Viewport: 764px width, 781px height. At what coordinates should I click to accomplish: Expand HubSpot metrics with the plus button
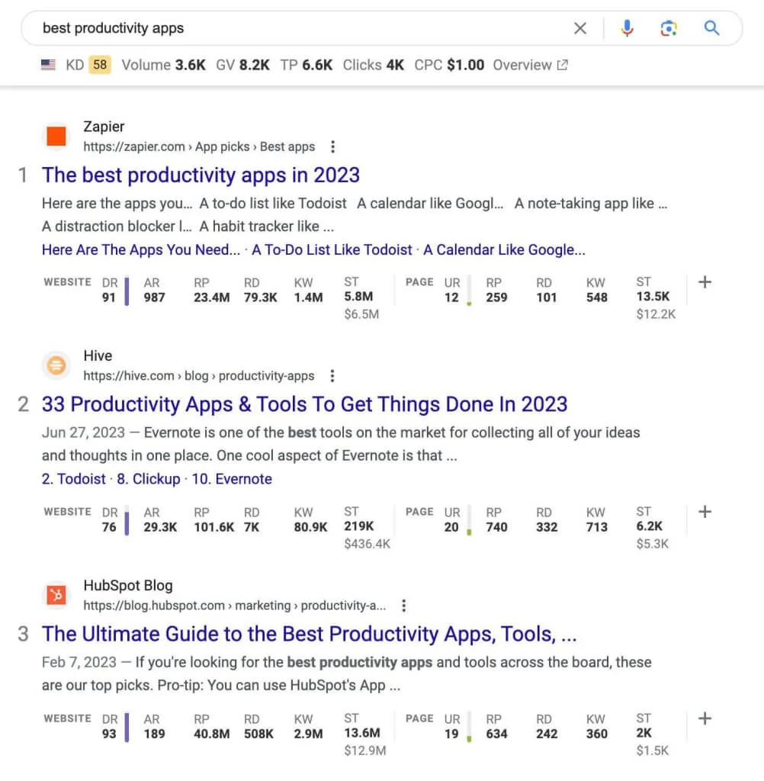[705, 718]
